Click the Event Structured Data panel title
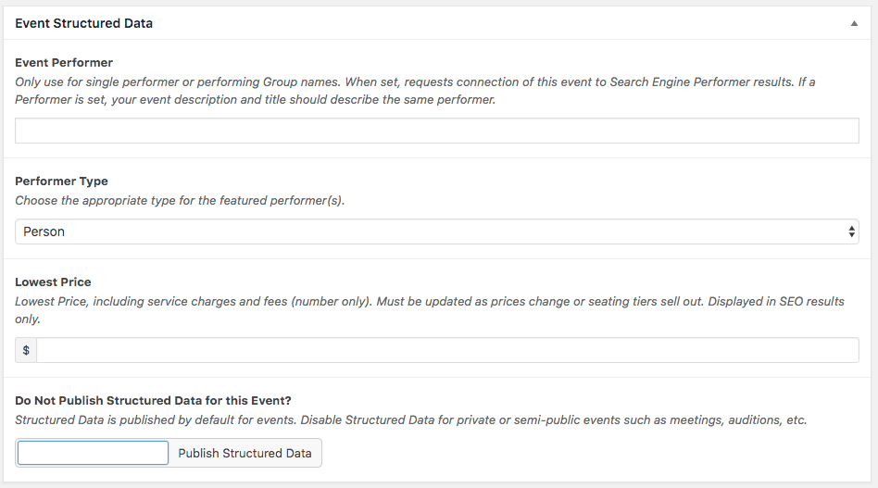This screenshot has height=488, width=878. coord(83,23)
